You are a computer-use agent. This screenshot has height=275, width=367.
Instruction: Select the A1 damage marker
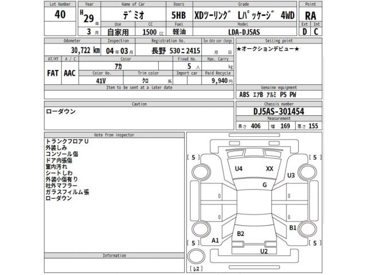pos(216,241)
